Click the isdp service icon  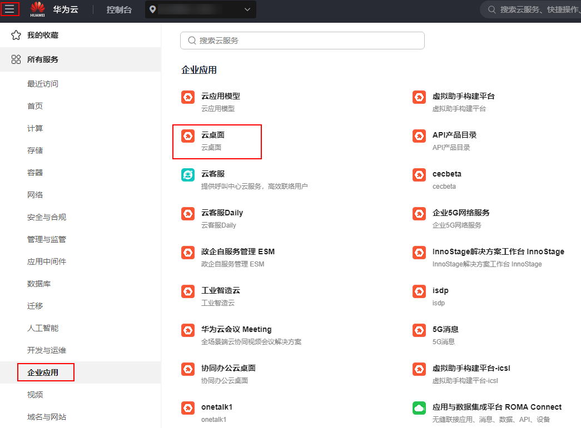(x=419, y=291)
